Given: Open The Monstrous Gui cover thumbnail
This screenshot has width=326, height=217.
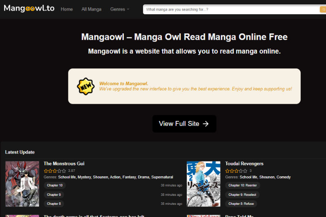Looking at the screenshot, I should coord(22,184).
